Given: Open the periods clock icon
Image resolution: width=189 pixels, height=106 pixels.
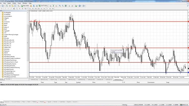Looking at the screenshot, I should (79, 6).
